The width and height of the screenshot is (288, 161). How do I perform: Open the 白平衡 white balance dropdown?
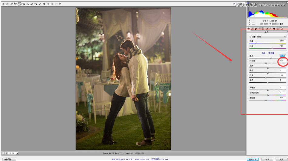click(271, 37)
